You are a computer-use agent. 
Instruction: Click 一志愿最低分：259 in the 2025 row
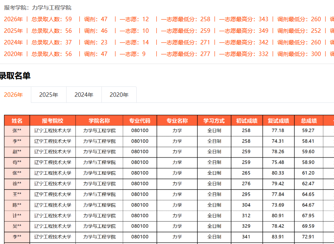(x=186, y=31)
